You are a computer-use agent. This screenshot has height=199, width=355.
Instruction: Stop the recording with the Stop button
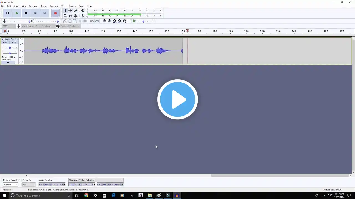pos(26,13)
